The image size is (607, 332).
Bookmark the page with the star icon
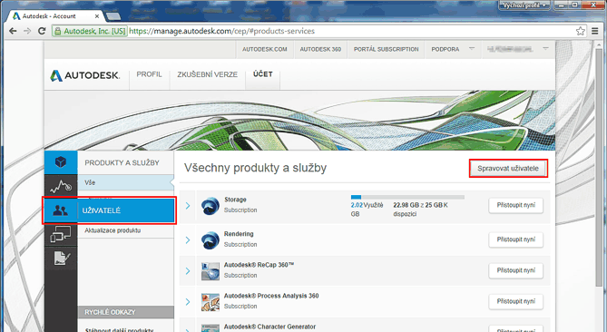580,31
